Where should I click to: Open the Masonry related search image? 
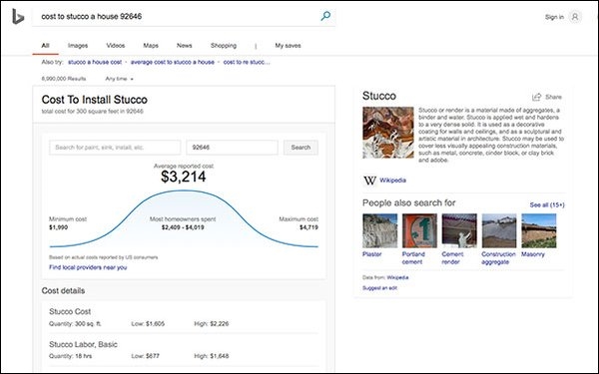coord(539,230)
